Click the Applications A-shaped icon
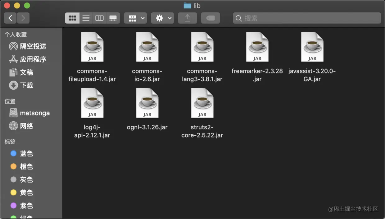The image size is (385, 219). pos(13,59)
